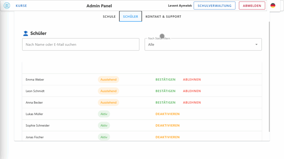Switch to the Schule tab

(109, 17)
